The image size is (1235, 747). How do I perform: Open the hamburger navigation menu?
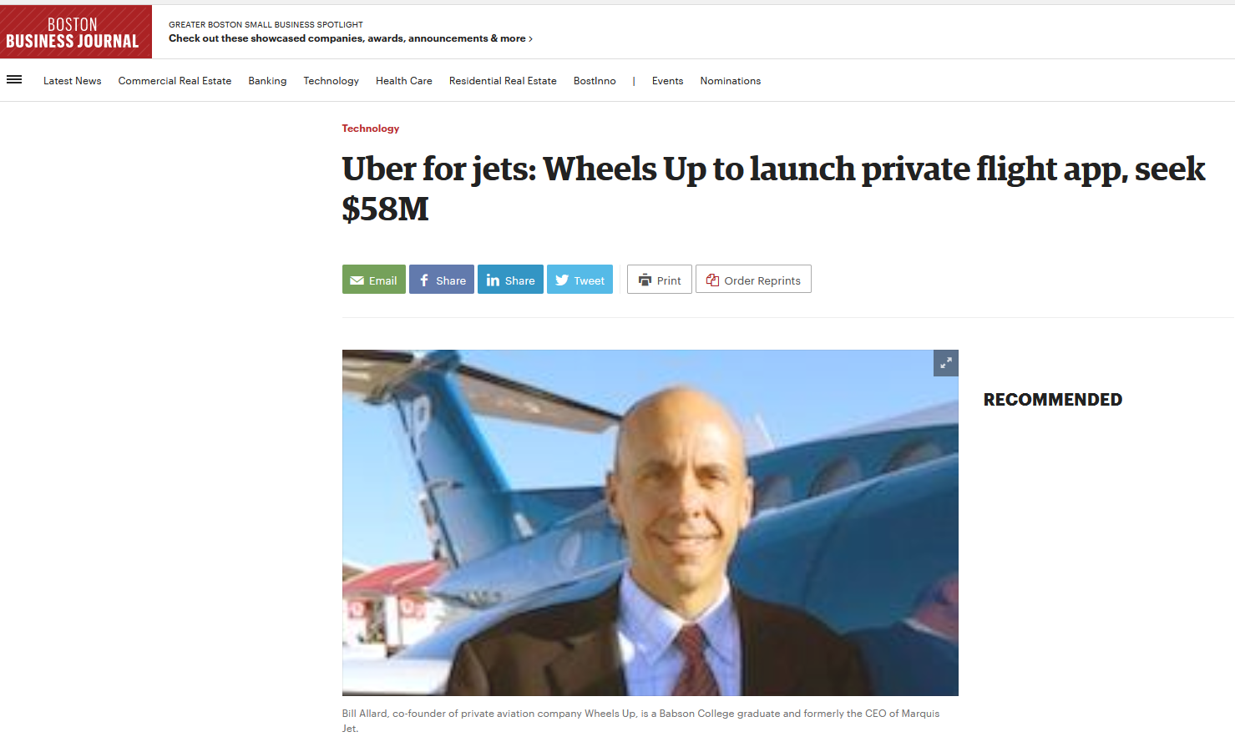pos(14,80)
